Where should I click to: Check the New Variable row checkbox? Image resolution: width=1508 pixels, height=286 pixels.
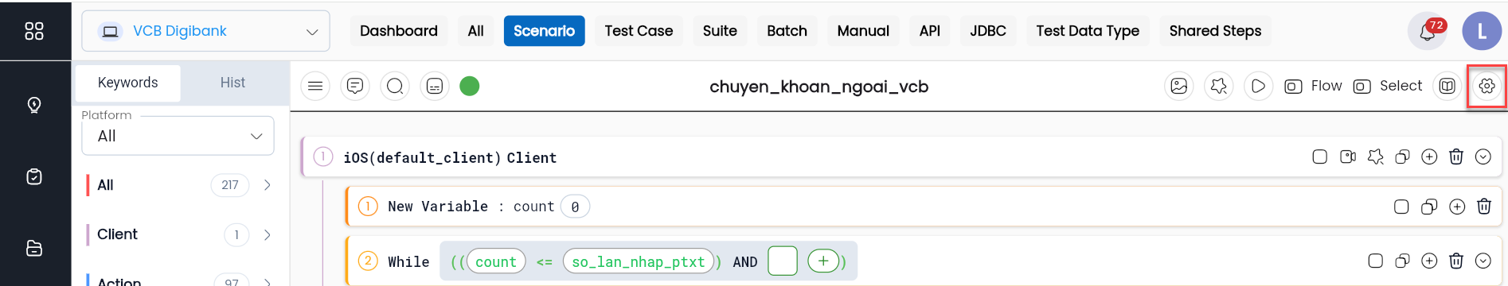pos(1401,207)
